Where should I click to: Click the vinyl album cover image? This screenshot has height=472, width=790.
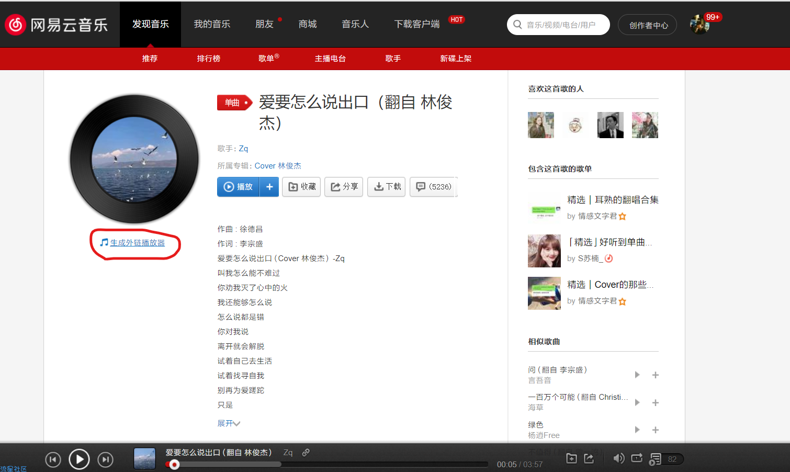tap(134, 159)
